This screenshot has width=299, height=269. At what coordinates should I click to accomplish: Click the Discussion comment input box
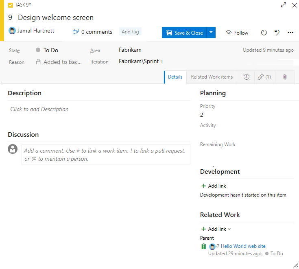point(106,155)
